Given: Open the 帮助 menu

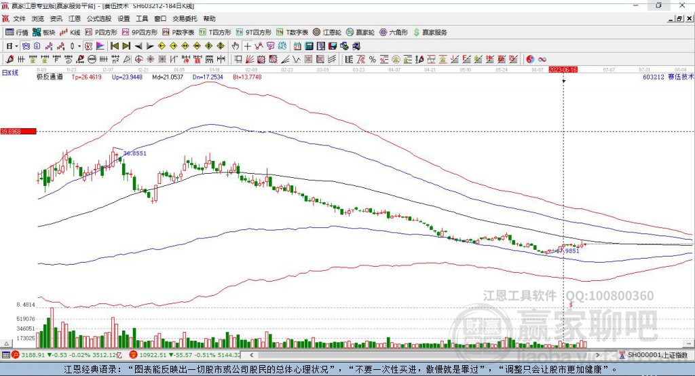Looking at the screenshot, I should click(x=209, y=18).
